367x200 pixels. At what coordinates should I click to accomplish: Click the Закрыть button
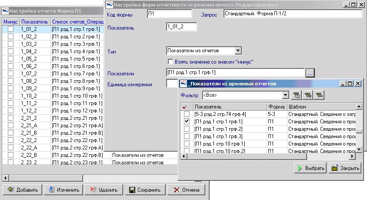(345, 168)
